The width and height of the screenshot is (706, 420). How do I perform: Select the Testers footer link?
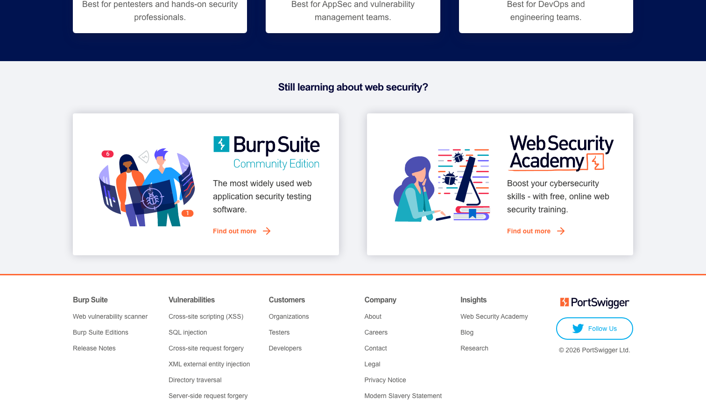point(279,332)
